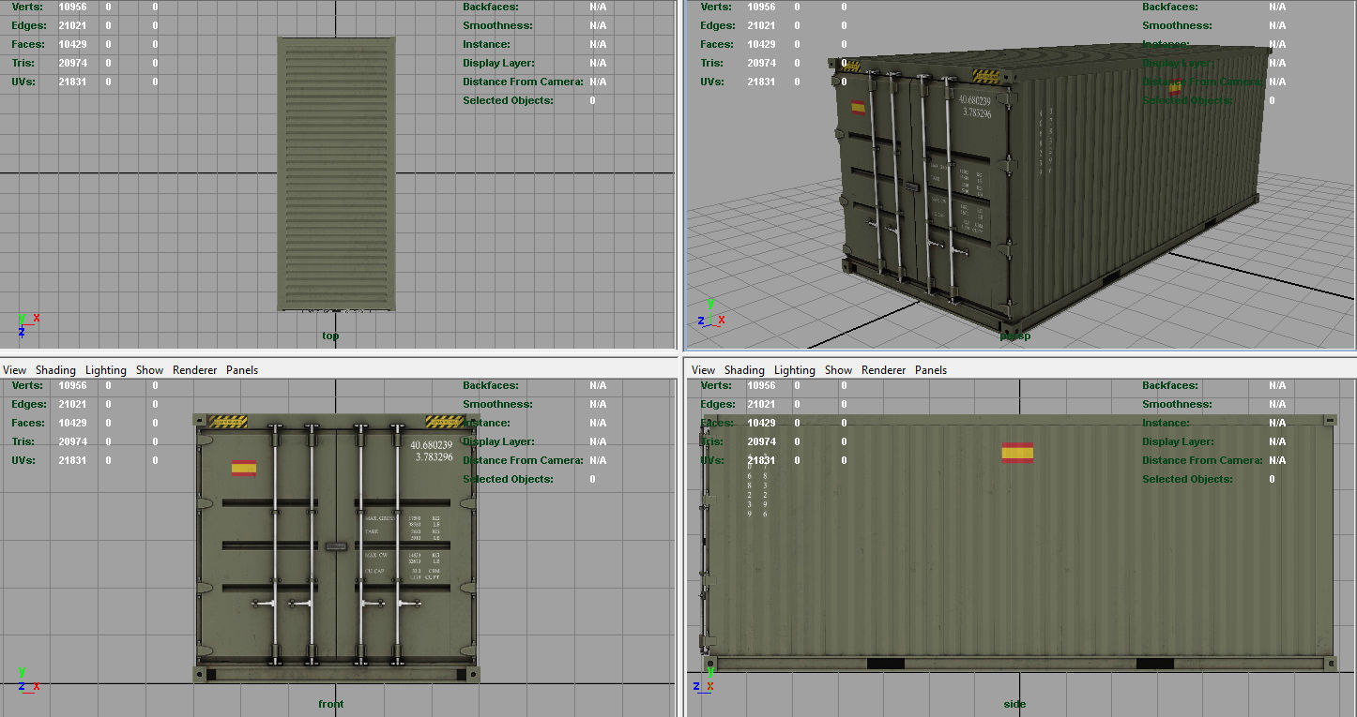This screenshot has height=717, width=1357.
Task: Open the Show menu in the front panel
Action: (x=149, y=370)
